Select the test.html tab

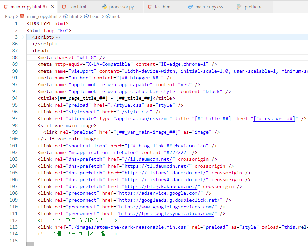(x=164, y=7)
